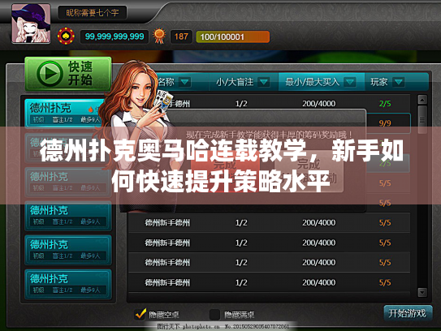Click the red poker chip icon
441x331 pixels.
tap(66, 37)
